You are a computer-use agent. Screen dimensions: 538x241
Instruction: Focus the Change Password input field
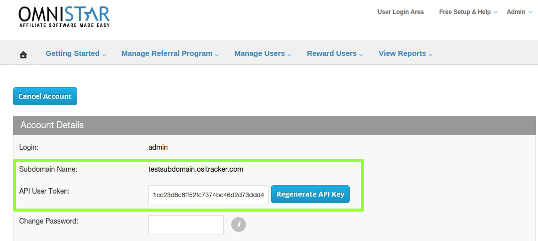point(186,225)
